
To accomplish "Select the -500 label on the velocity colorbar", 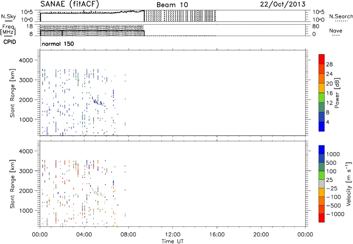I will [334, 206].
